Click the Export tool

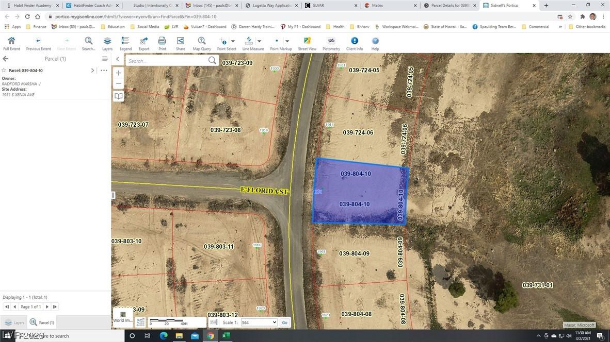(144, 43)
